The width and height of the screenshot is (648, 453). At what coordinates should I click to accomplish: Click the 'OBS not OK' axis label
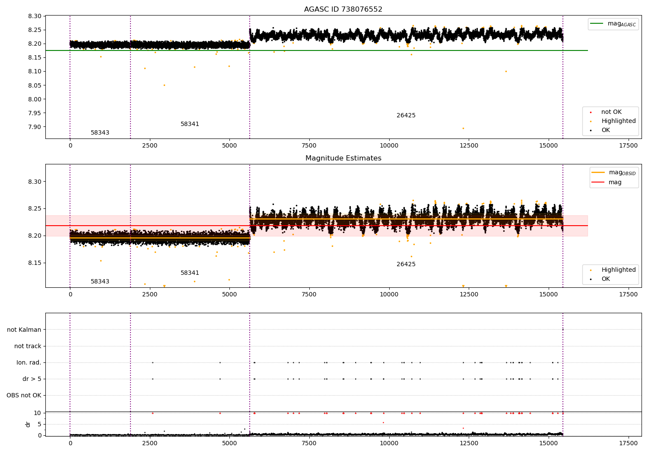[24, 396]
